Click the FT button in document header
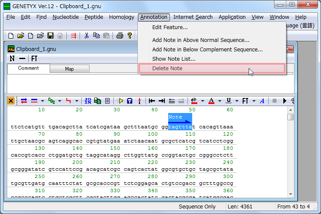 pyautogui.click(x=34, y=59)
